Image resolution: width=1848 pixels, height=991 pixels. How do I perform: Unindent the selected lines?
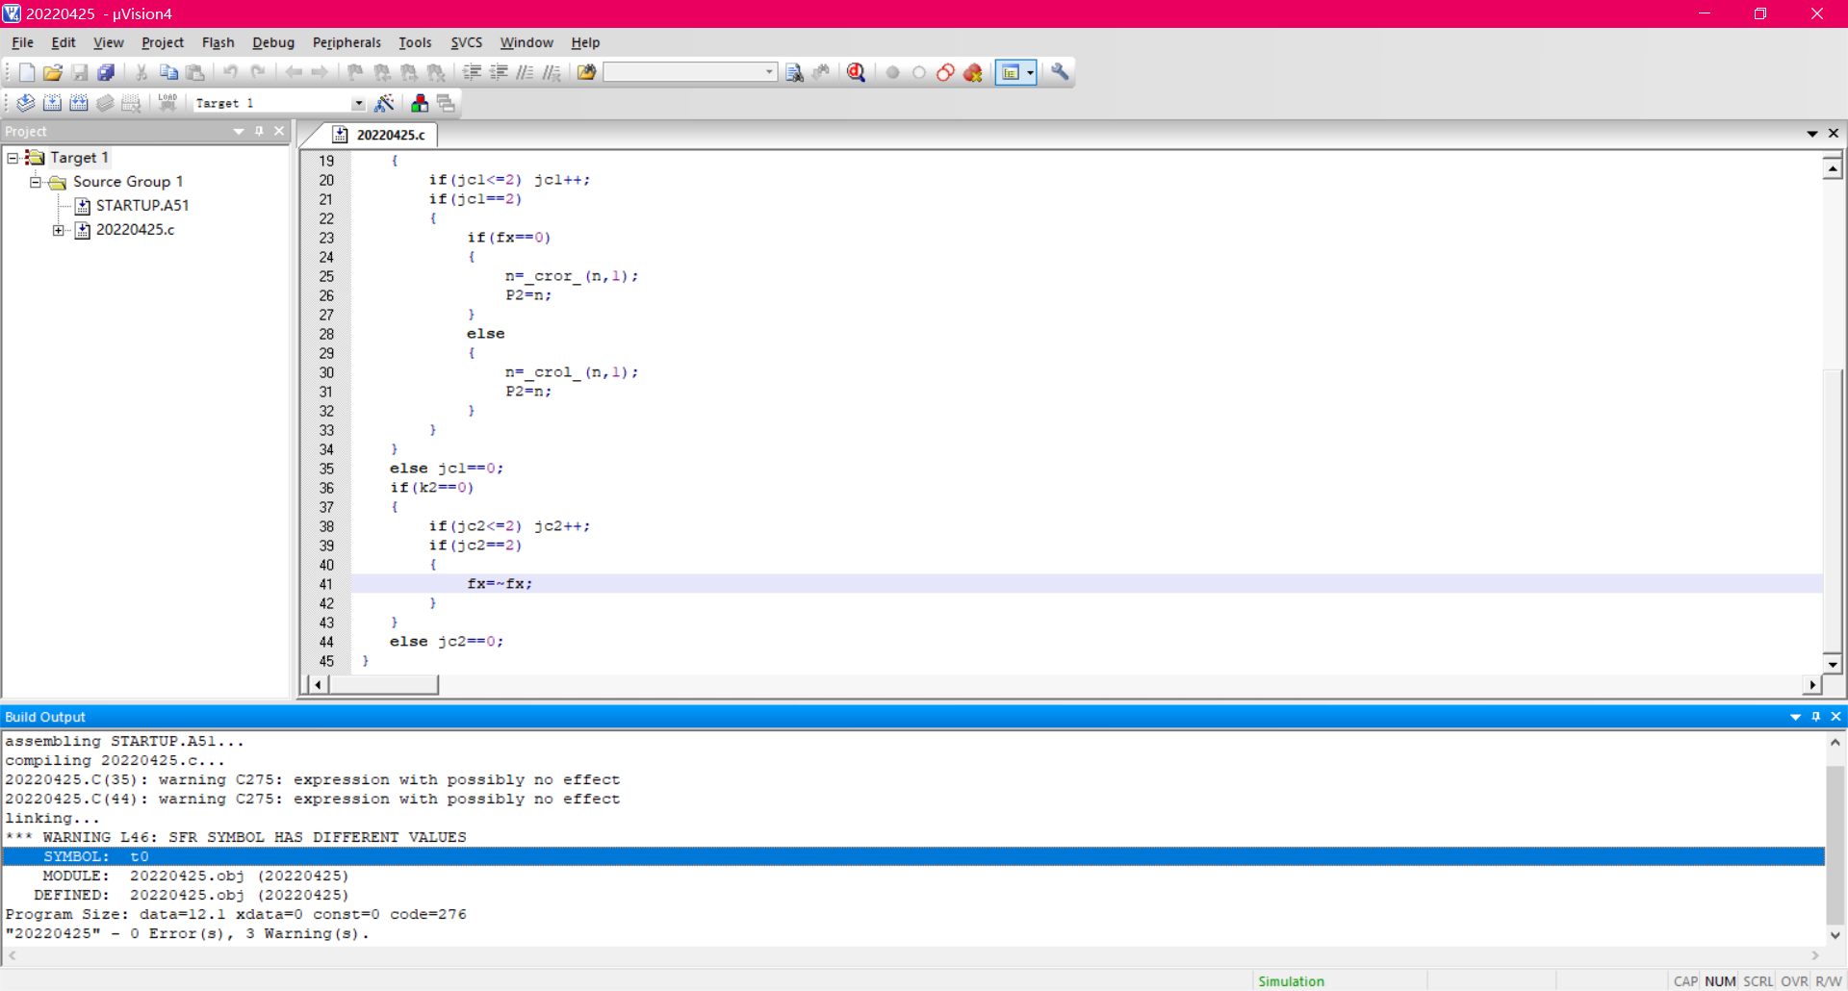click(x=499, y=72)
